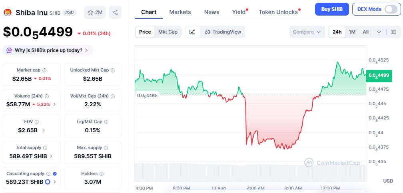Click the Market cap info icon
Screen dimensions: 403x193
44,70
